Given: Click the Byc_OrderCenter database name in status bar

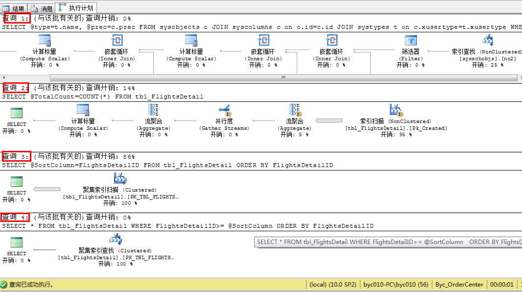Looking at the screenshot, I should coord(459,284).
